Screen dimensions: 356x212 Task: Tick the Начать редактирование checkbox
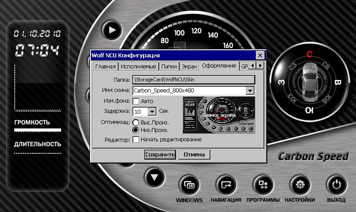click(x=136, y=140)
